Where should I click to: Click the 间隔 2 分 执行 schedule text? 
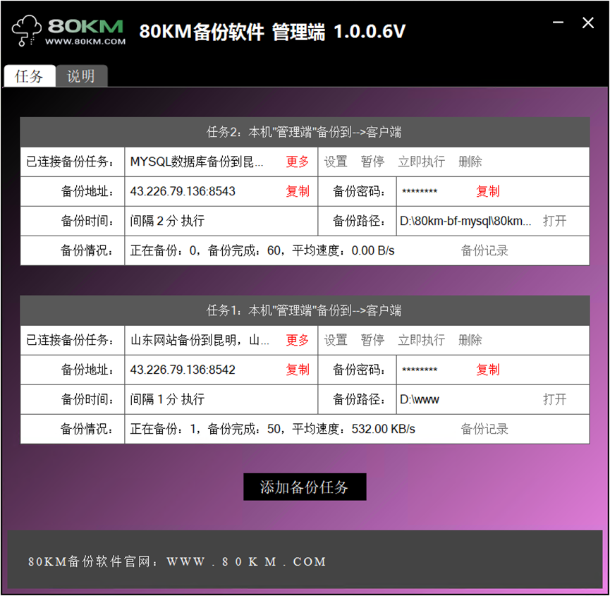coord(167,221)
